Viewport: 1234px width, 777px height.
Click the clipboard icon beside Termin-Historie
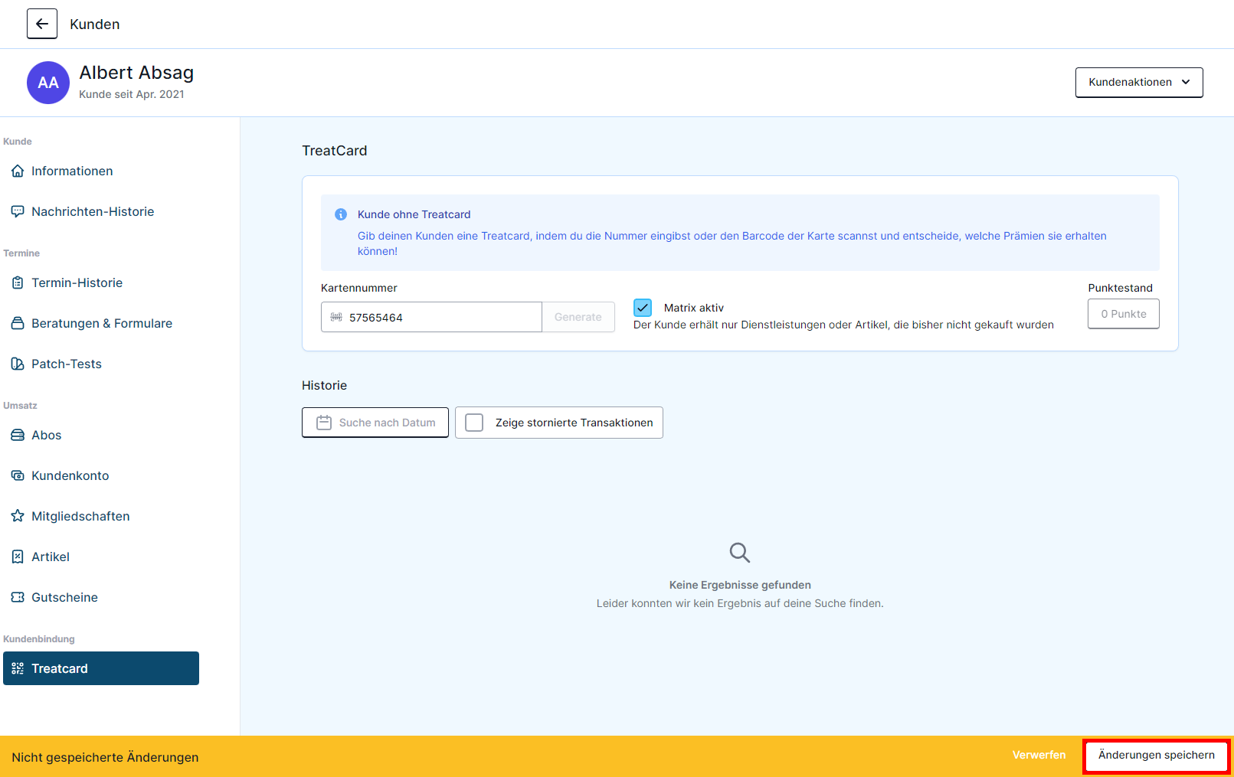(x=18, y=282)
